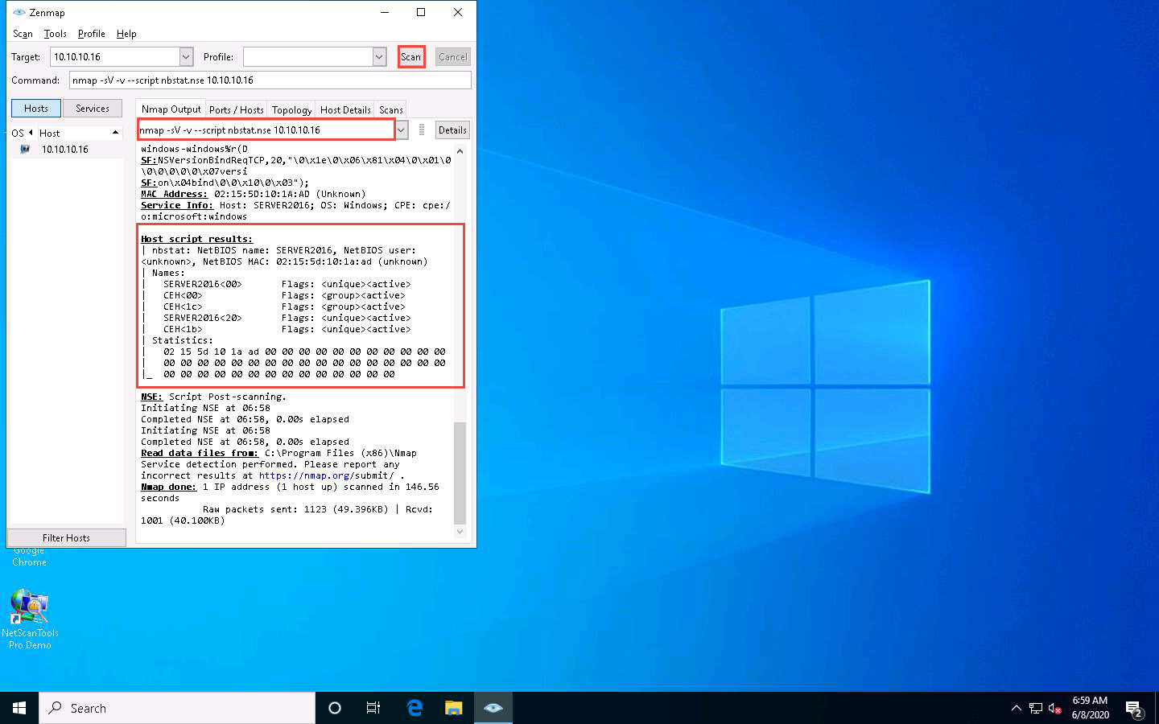
Task: Click the Nmap output scrollbar thumb
Action: (x=460, y=473)
